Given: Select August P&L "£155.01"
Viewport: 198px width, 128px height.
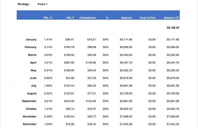Looking at the screenshot, I should click(x=69, y=94).
